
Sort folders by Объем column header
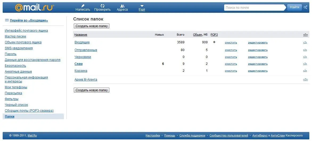(198, 35)
